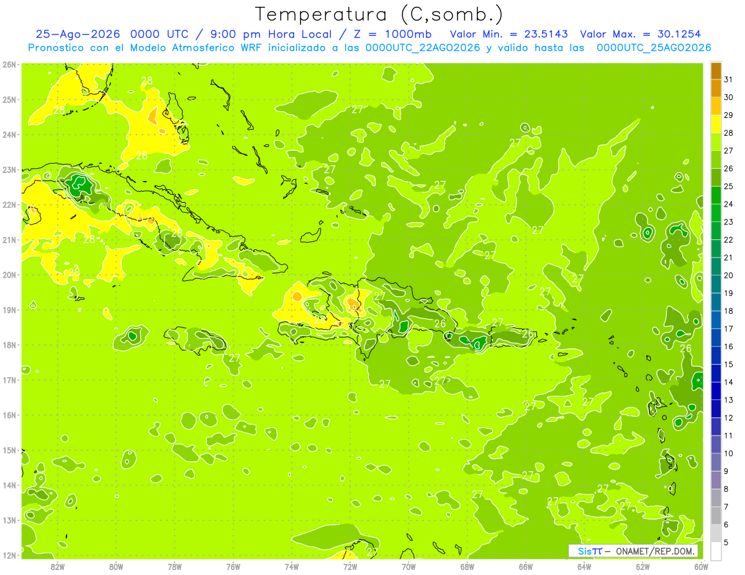Click color scale label "17"

point(728,329)
